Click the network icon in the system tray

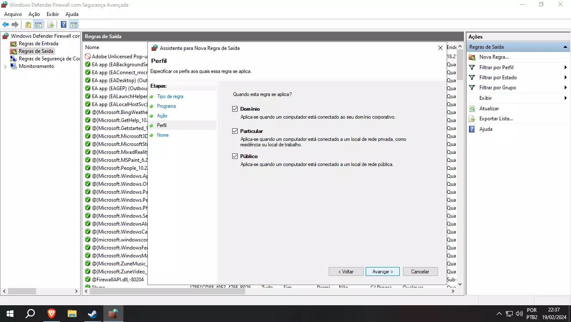click(509, 313)
